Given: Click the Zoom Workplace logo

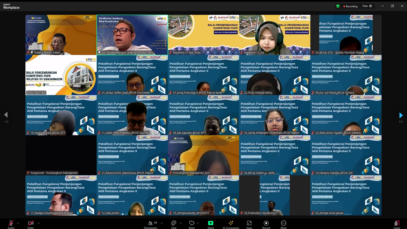Looking at the screenshot, I should pos(11,6).
